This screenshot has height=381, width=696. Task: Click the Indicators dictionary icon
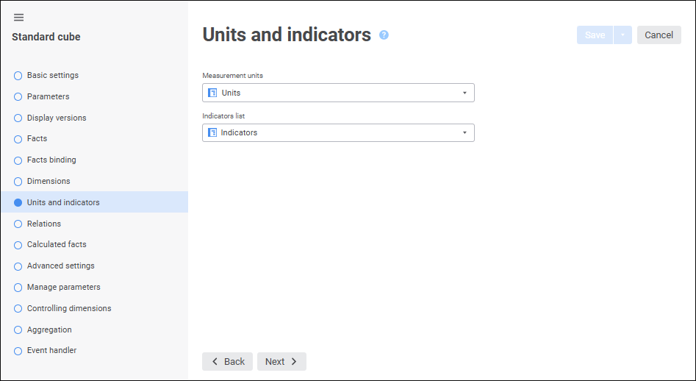212,132
